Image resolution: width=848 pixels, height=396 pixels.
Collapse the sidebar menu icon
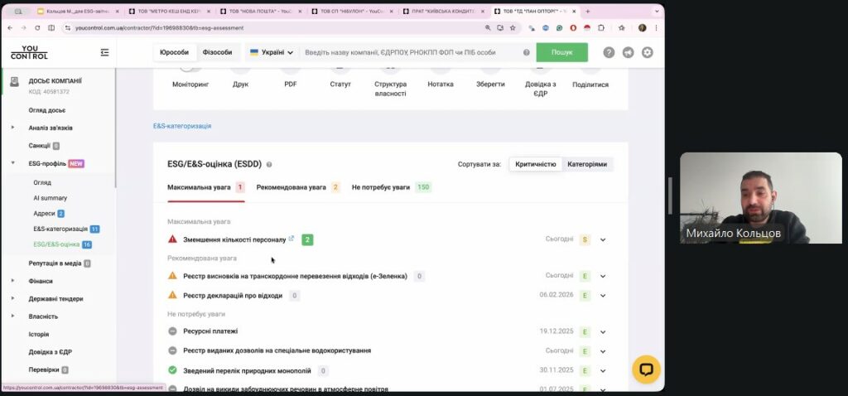[x=104, y=52]
